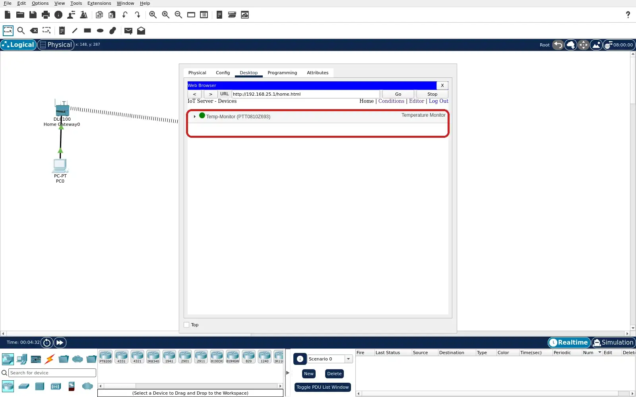The width and height of the screenshot is (636, 397).
Task: Switch to Physical workspace view
Action: (x=56, y=45)
